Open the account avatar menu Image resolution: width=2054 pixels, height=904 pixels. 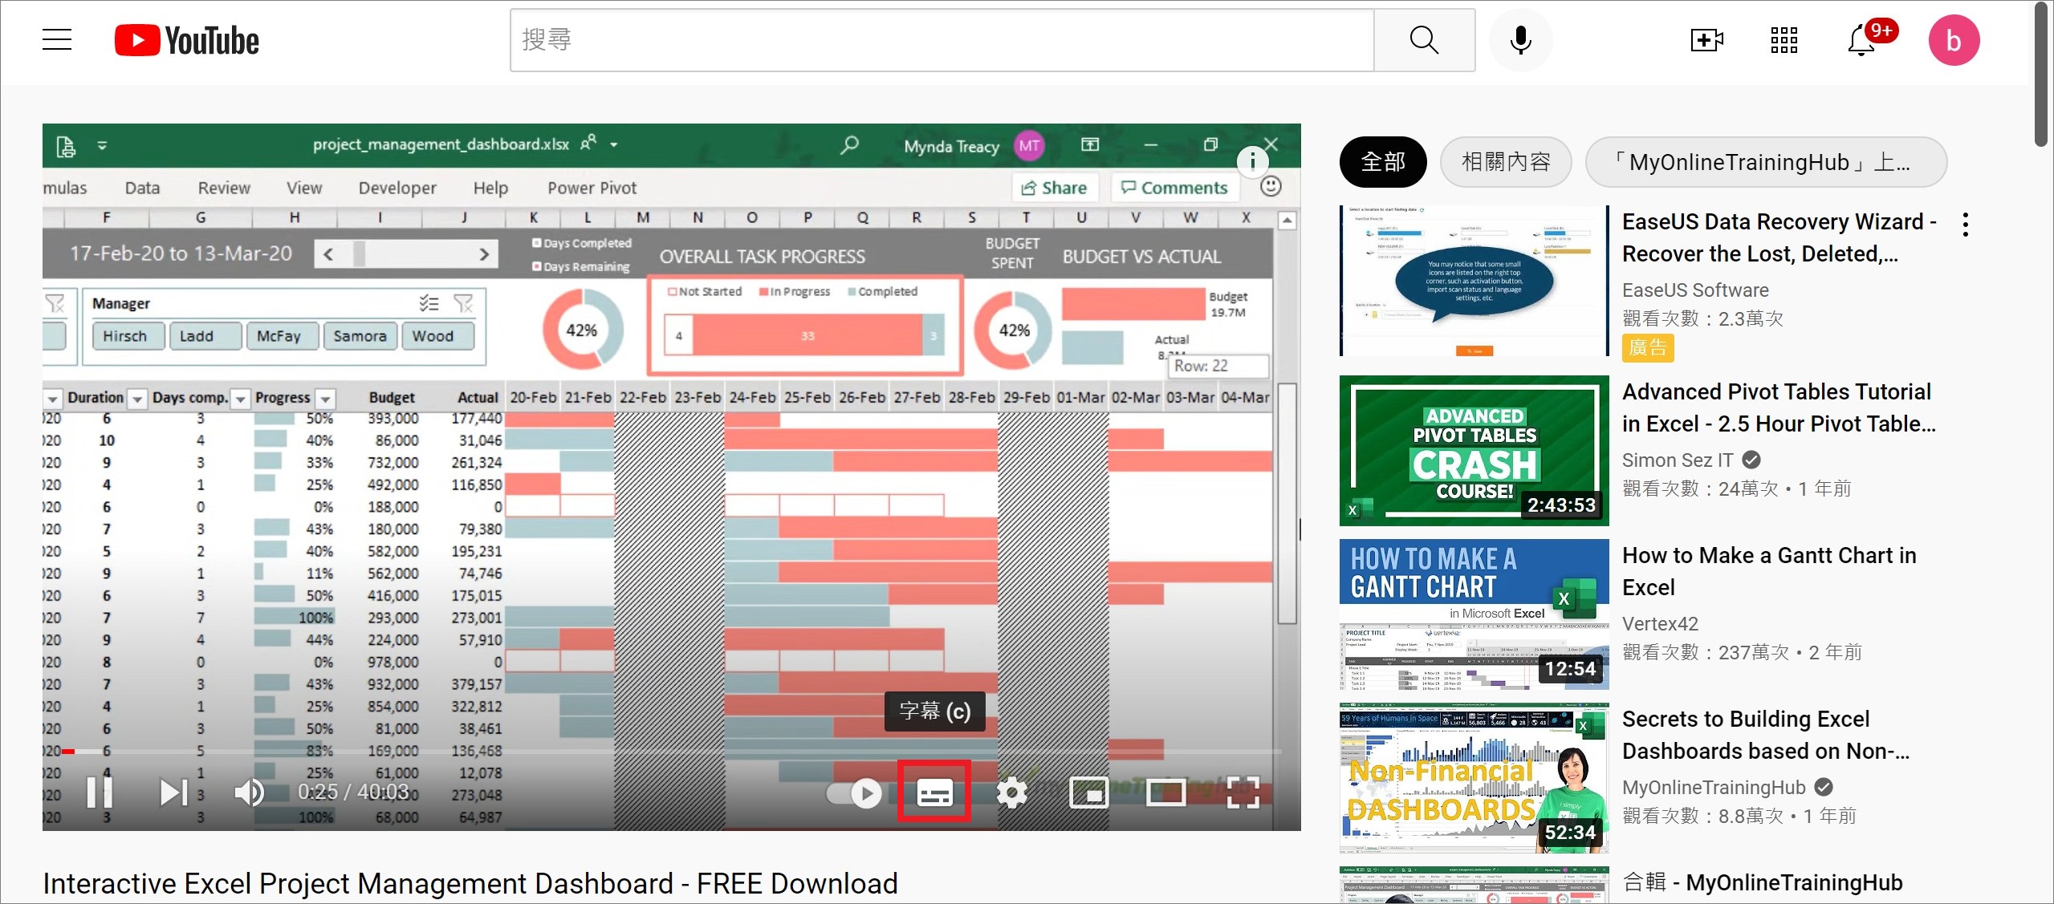click(1954, 39)
